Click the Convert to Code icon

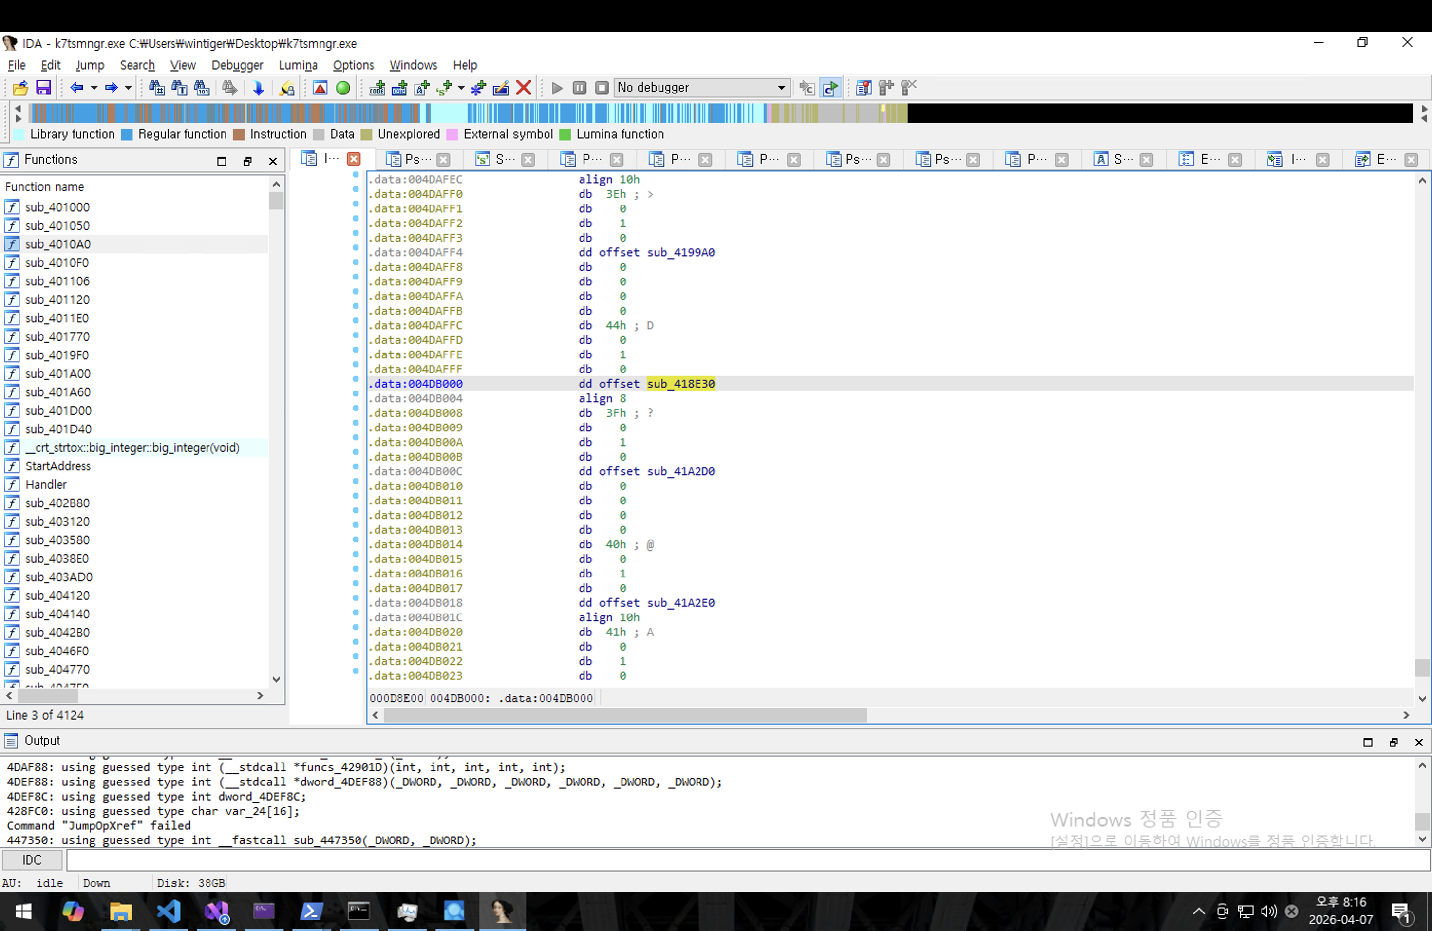click(x=377, y=88)
